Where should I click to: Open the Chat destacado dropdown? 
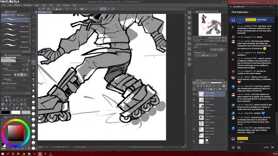pyautogui.click(x=241, y=12)
